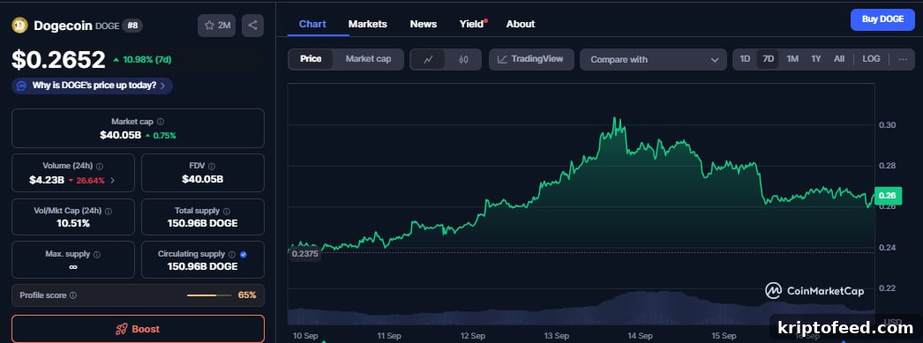Click the Dogecoin coin logo

pos(20,26)
